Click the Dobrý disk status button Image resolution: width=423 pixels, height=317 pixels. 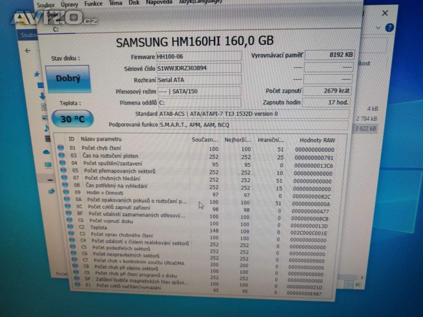68,79
